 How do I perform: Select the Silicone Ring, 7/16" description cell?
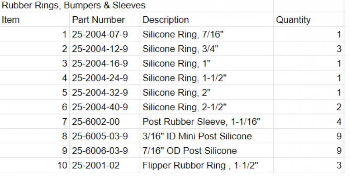[181, 34]
